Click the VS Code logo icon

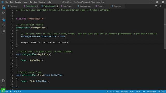[2, 2]
